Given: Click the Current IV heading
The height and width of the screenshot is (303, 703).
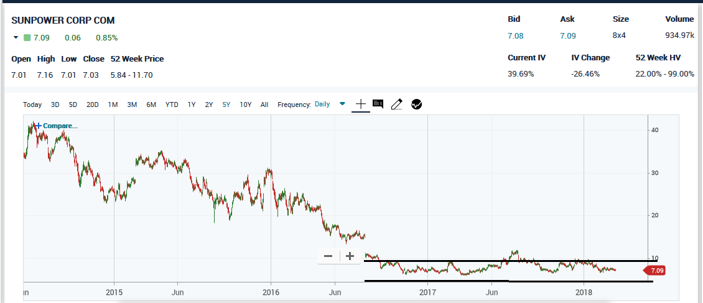Looking at the screenshot, I should [x=526, y=57].
